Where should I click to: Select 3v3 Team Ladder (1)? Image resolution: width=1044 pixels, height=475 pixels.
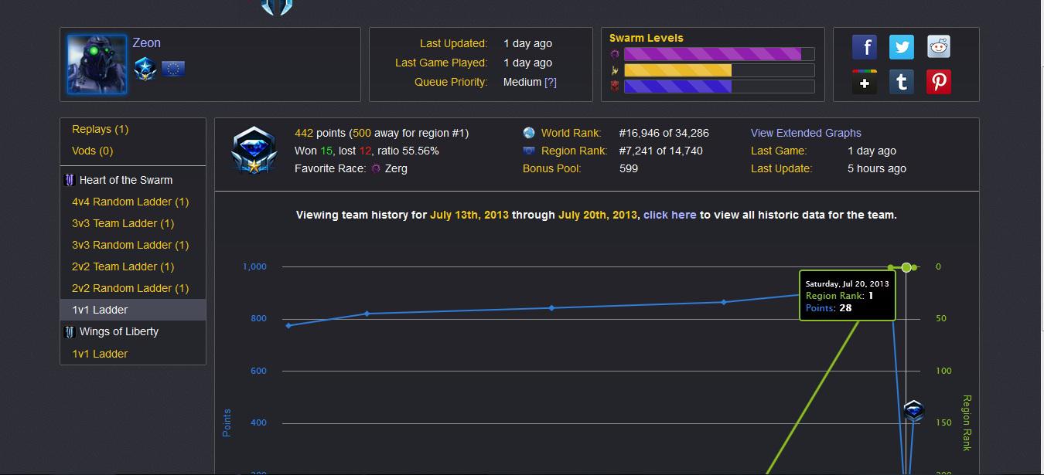[123, 223]
